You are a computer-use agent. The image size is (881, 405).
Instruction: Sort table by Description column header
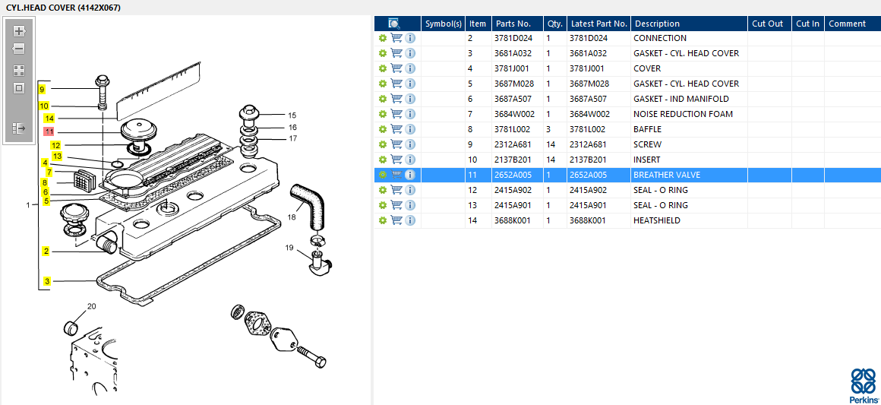tap(657, 24)
